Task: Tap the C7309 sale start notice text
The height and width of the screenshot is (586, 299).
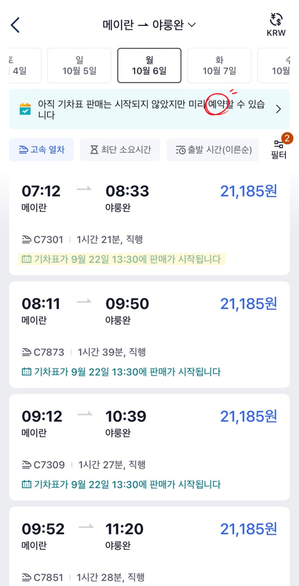Action: (127, 484)
